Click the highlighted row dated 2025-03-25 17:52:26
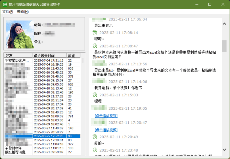This screenshot has height=159, width=230. [x=42, y=136]
